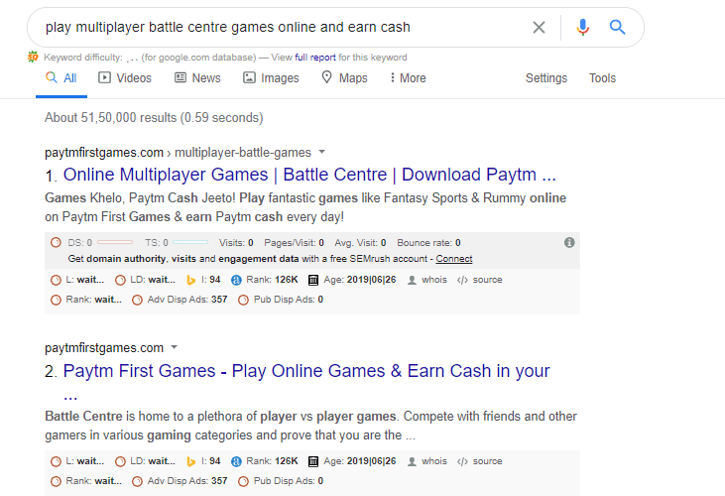Click Adv Disp Ads icon in second result
The height and width of the screenshot is (496, 725).
pyautogui.click(x=137, y=481)
